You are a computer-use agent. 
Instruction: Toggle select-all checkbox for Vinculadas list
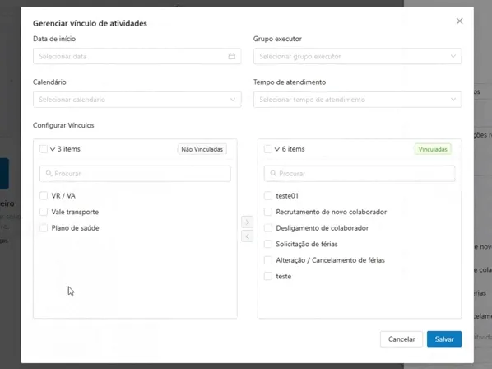tap(267, 149)
